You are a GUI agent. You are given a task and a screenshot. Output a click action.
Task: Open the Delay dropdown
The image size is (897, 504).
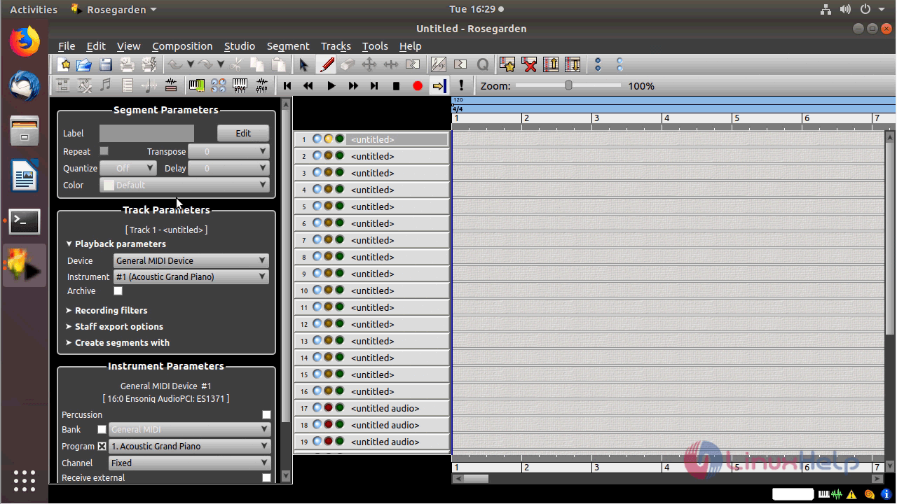228,168
